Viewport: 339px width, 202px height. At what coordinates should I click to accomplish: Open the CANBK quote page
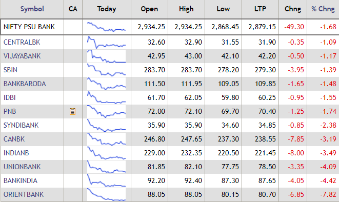(x=14, y=139)
